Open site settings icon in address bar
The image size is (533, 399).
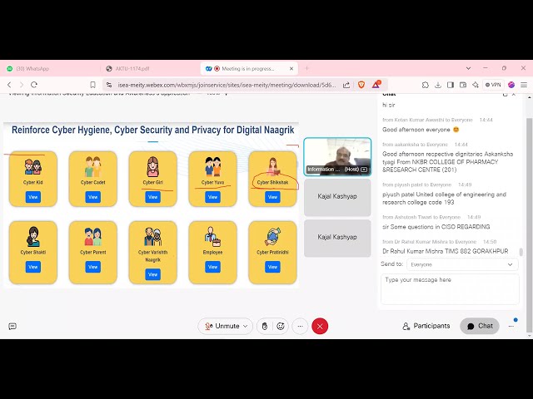pyautogui.click(x=109, y=85)
